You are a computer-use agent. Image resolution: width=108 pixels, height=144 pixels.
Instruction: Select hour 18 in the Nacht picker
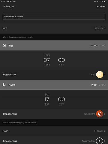pyautogui.click(x=47, y=104)
